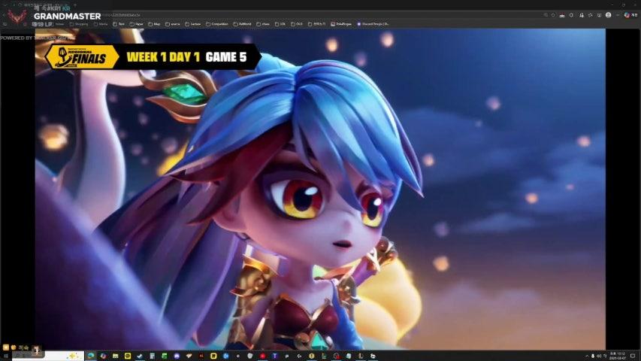Open the Windows notification center icon
641x361 pixels.
[x=633, y=356]
